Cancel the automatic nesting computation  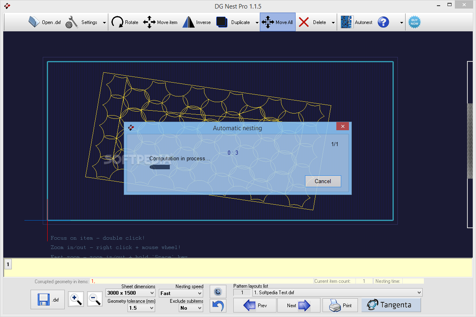point(323,181)
